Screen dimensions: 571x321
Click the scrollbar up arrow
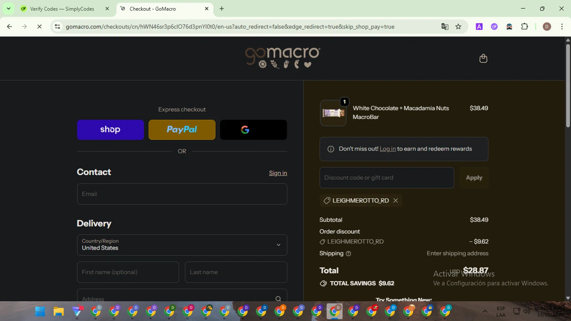(x=568, y=40)
